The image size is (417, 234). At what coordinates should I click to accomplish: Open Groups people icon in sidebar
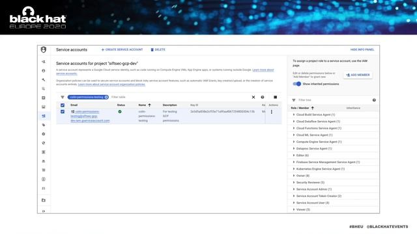pyautogui.click(x=44, y=188)
